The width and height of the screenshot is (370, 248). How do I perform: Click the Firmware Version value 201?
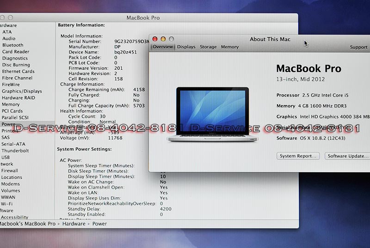[118, 68]
